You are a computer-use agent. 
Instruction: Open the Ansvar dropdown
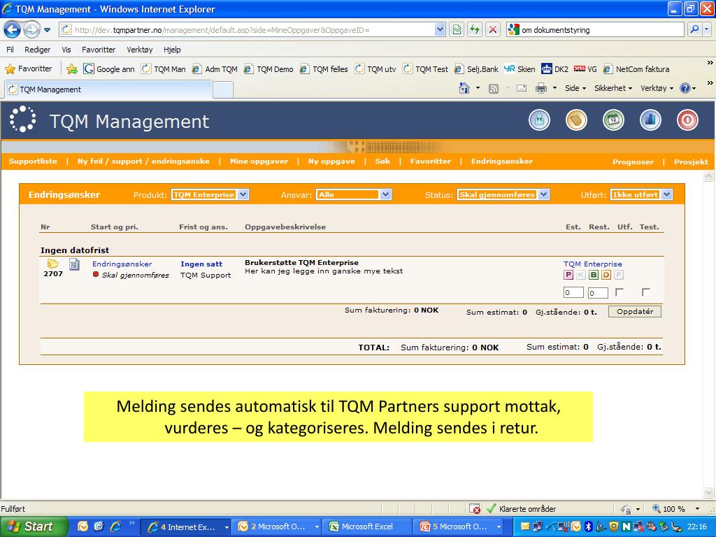click(354, 194)
